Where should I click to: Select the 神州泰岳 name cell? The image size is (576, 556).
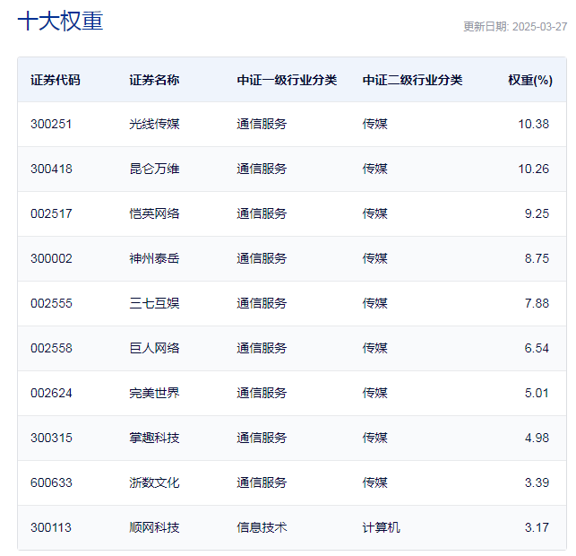154,258
